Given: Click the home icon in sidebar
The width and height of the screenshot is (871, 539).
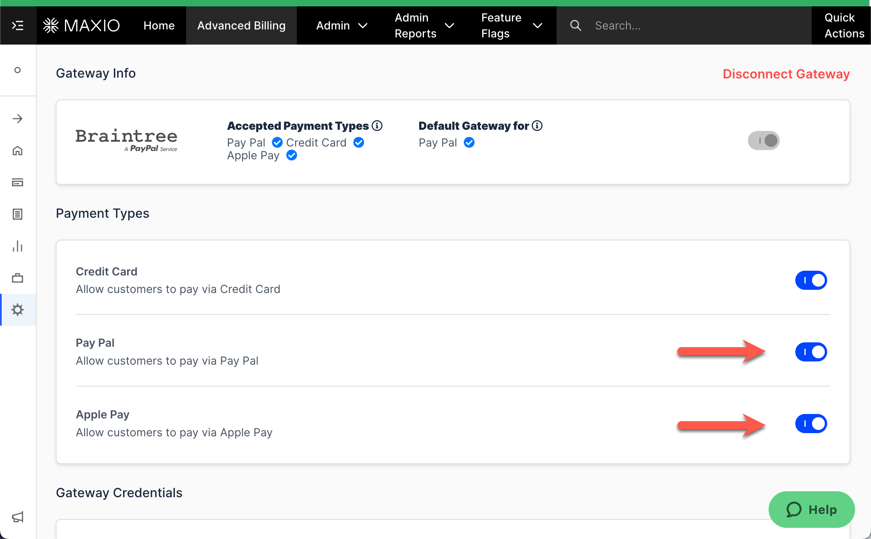Looking at the screenshot, I should point(18,150).
